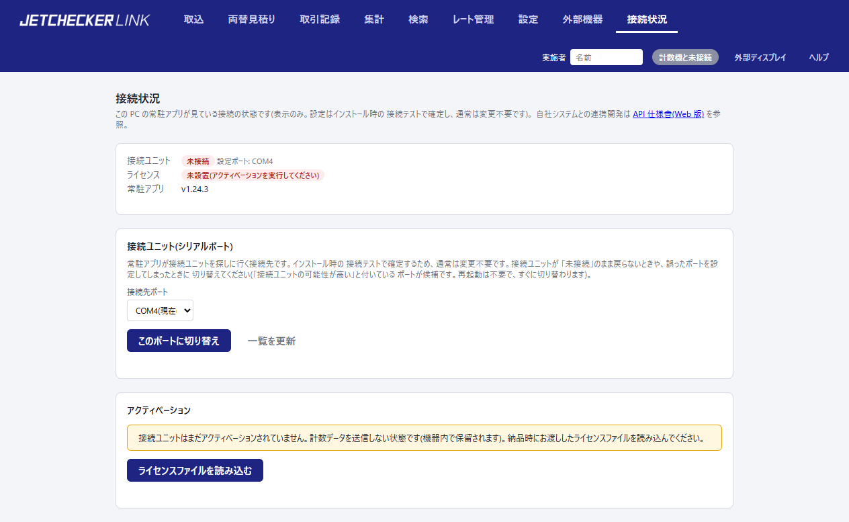Viewport: 849px width, 522px height.
Task: Switch to the 外部機器 tab
Action: point(582,19)
